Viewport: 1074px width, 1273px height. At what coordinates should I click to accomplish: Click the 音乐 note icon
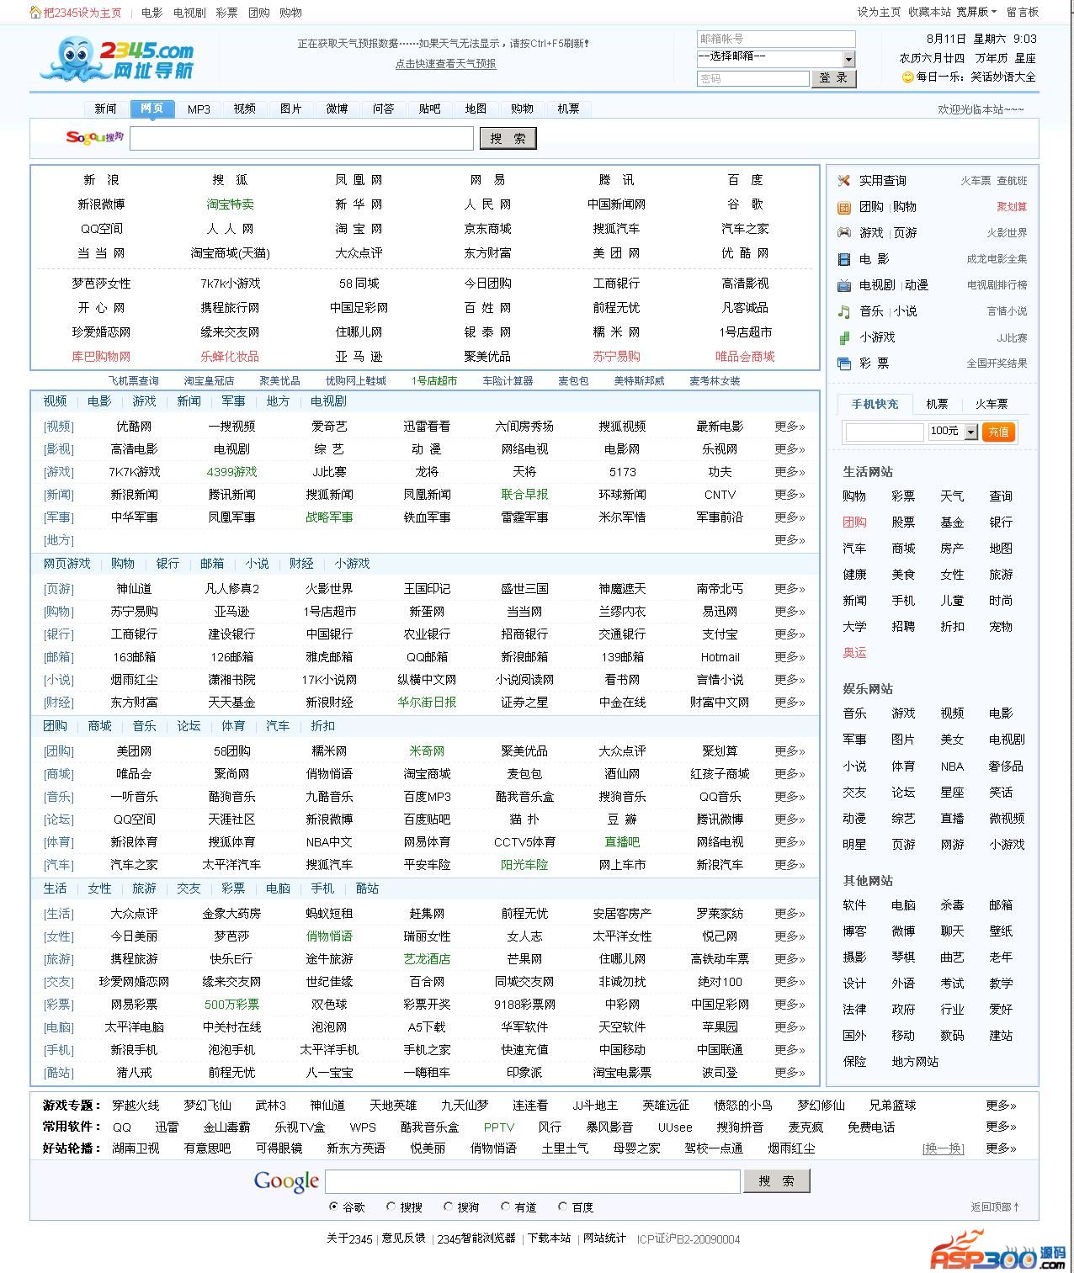tap(843, 311)
